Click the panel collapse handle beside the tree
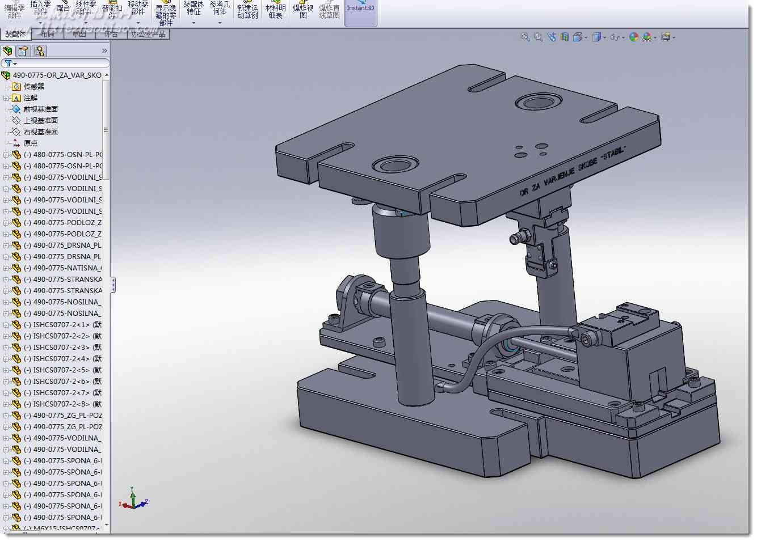 (113, 285)
